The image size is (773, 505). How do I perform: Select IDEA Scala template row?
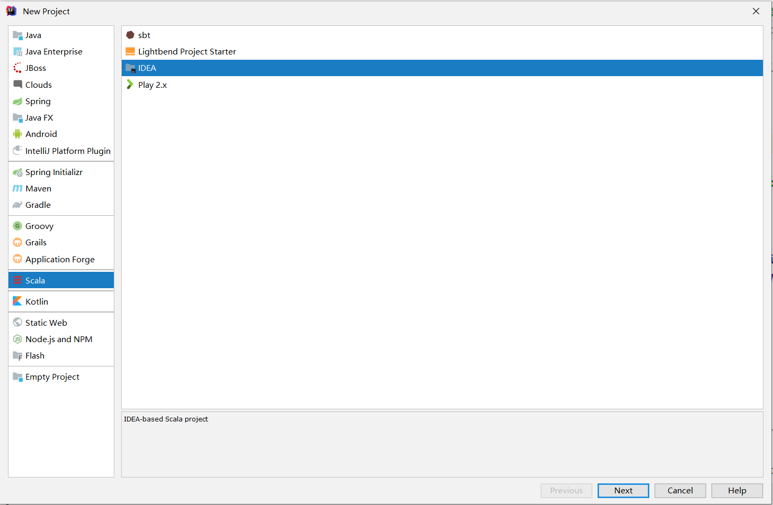442,68
